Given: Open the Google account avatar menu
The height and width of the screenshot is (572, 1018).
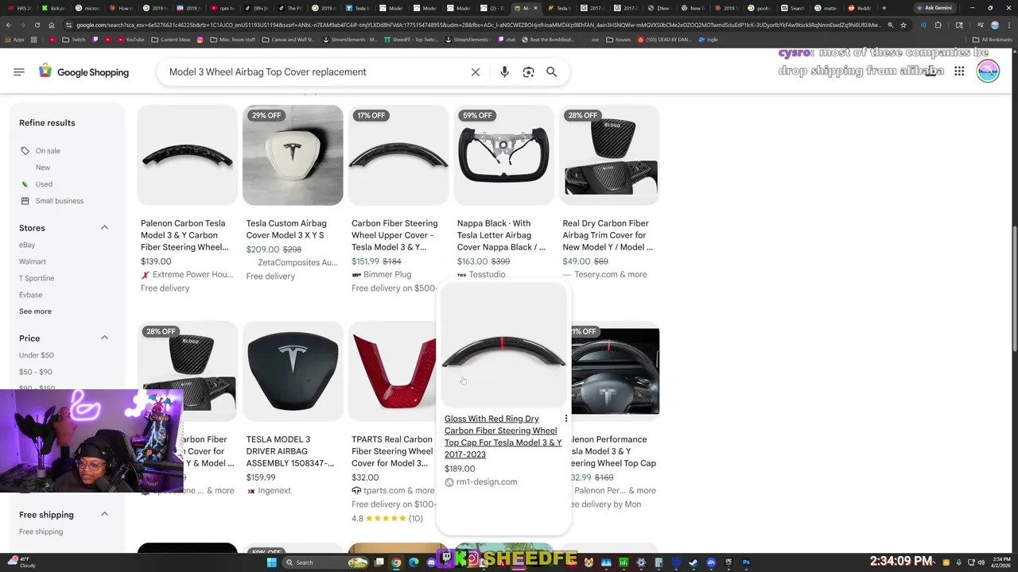Looking at the screenshot, I should pos(988,71).
